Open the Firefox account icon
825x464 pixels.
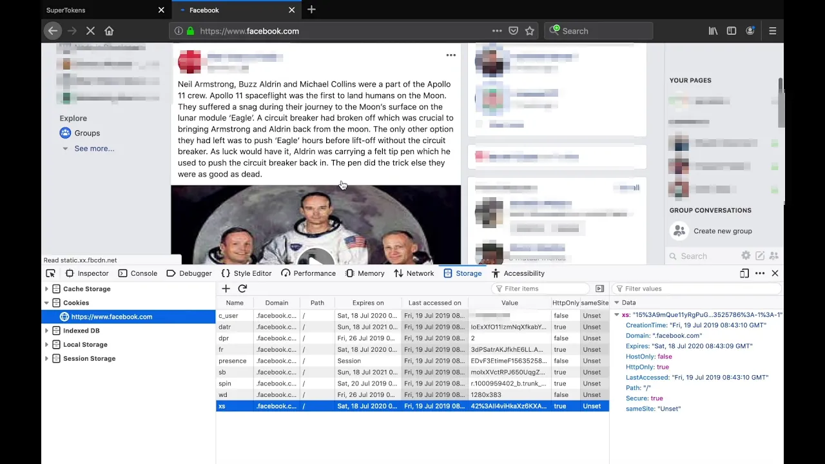[750, 31]
